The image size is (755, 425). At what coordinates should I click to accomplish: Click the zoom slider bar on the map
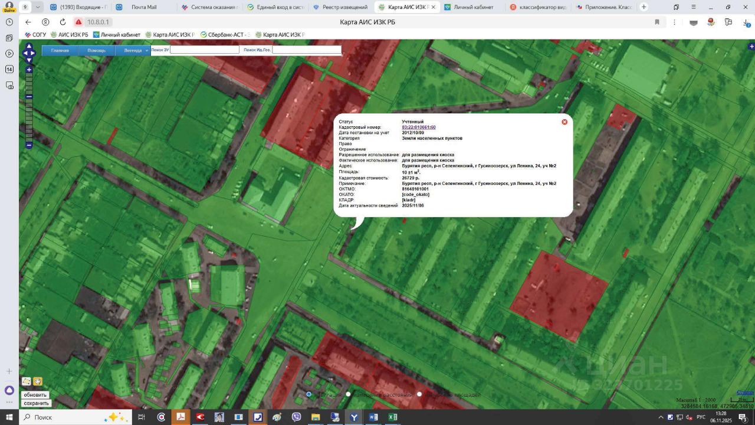29,107
